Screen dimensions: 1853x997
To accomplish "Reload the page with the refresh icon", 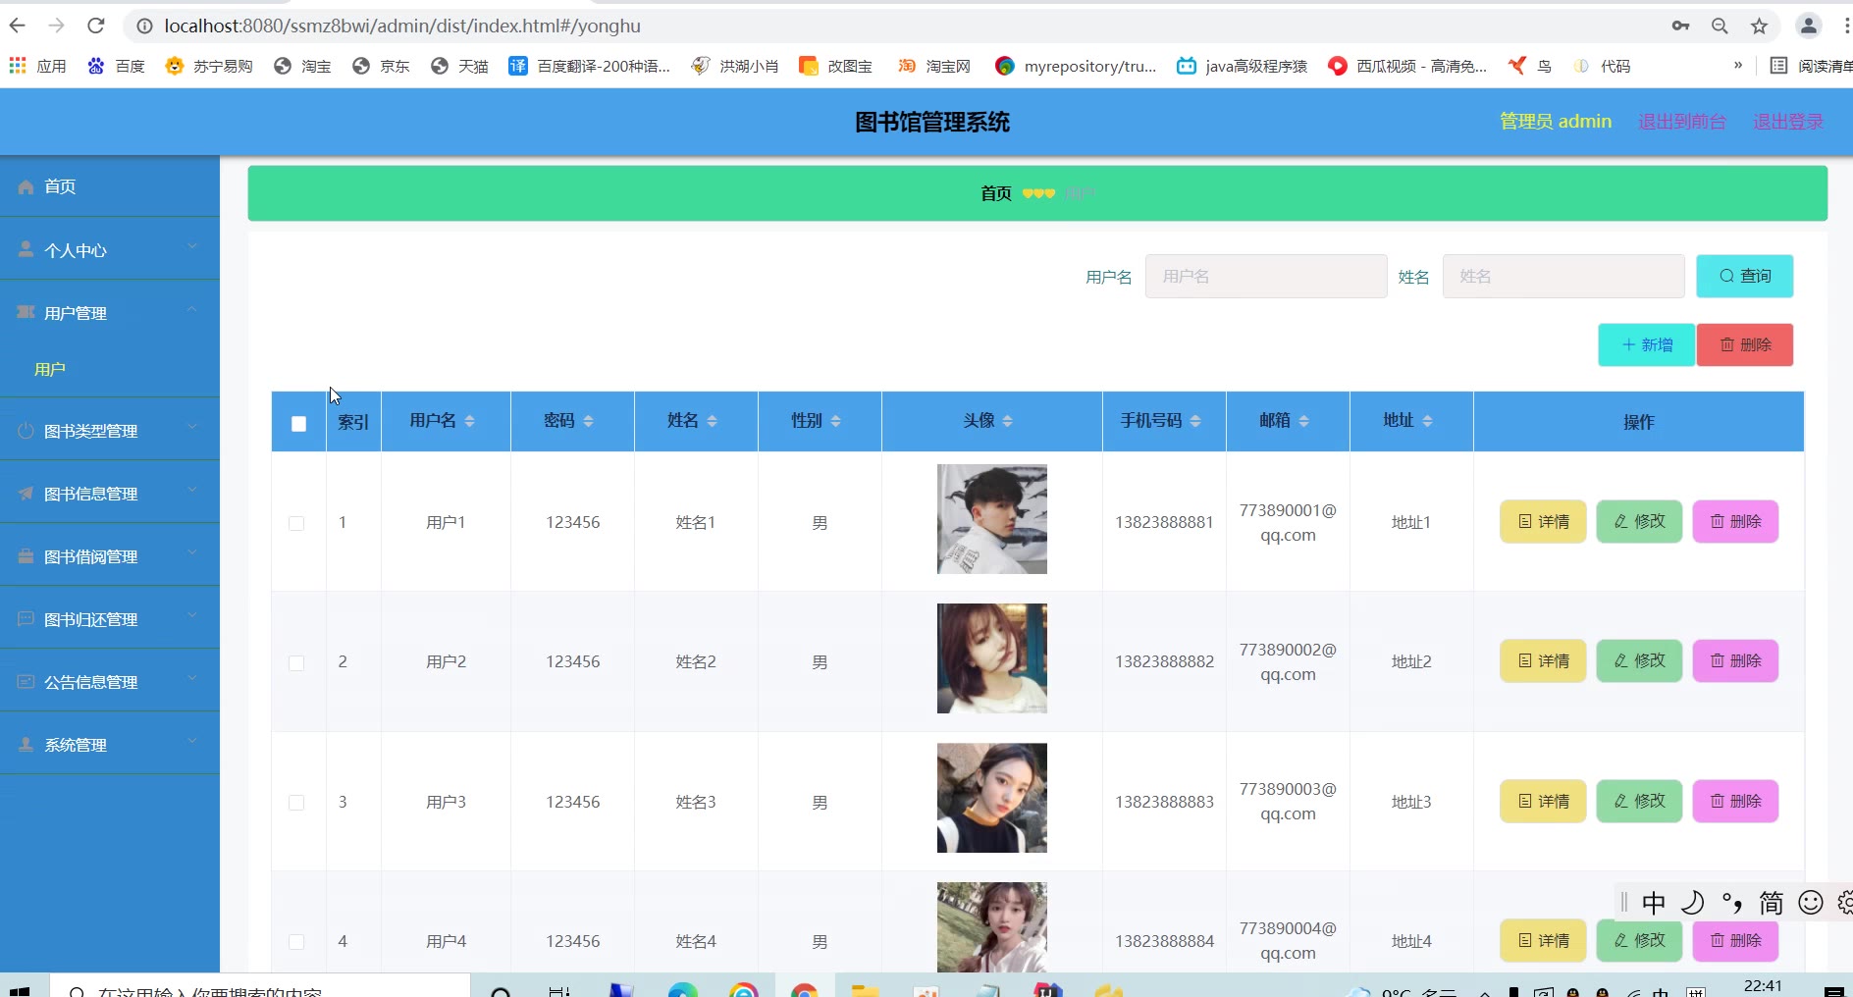I will click(x=95, y=26).
